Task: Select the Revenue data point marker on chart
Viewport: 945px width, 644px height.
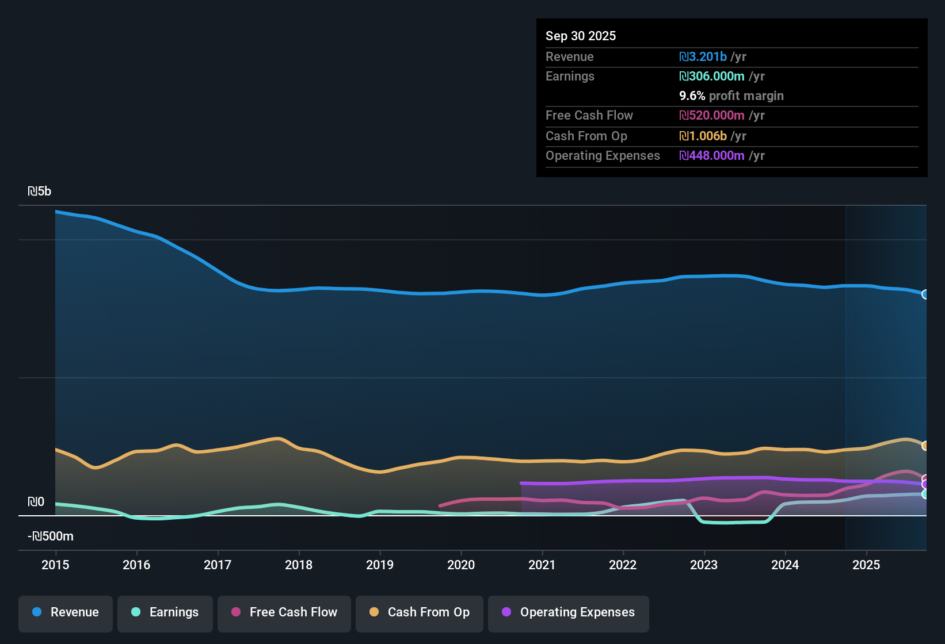Action: pos(925,294)
